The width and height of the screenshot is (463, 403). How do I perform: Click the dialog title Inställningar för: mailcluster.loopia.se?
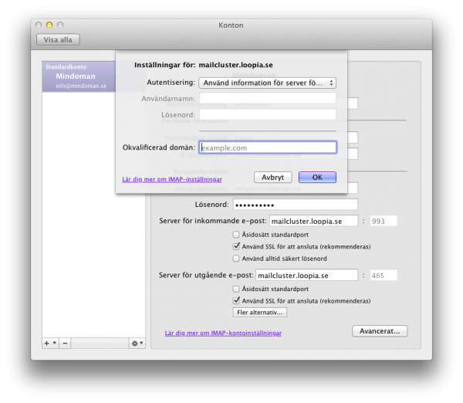[x=204, y=65]
